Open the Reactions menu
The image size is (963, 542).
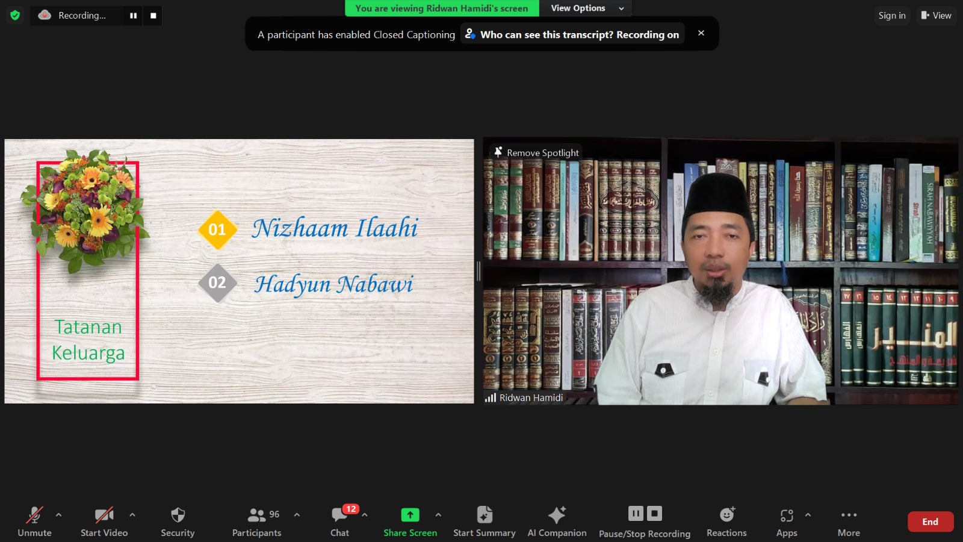pos(726,522)
